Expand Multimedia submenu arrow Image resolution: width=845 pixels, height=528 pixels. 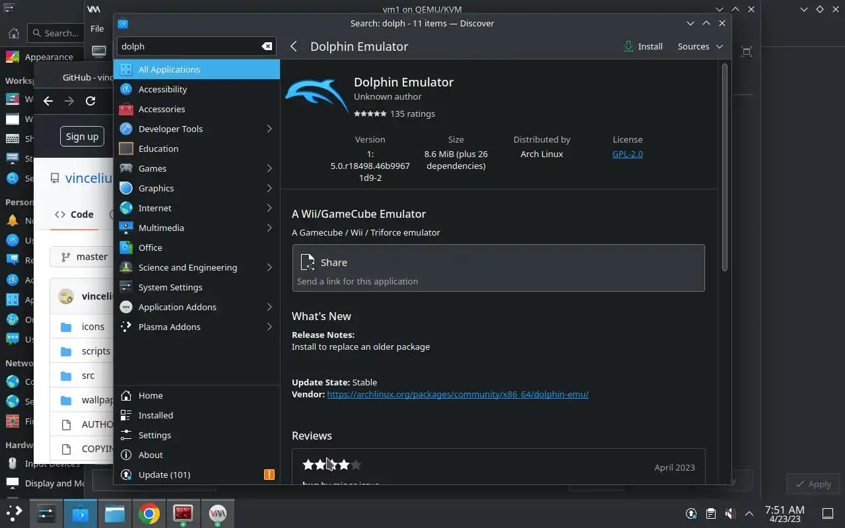269,228
